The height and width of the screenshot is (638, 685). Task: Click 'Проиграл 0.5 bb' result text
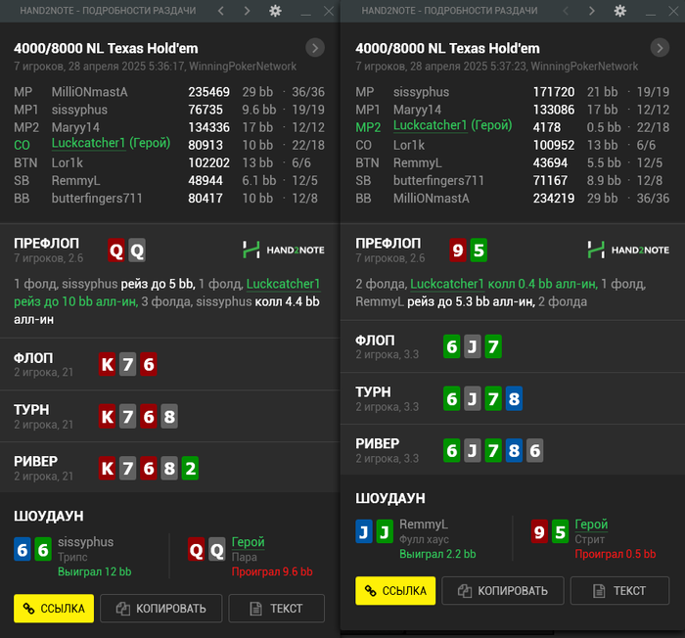[x=616, y=554]
